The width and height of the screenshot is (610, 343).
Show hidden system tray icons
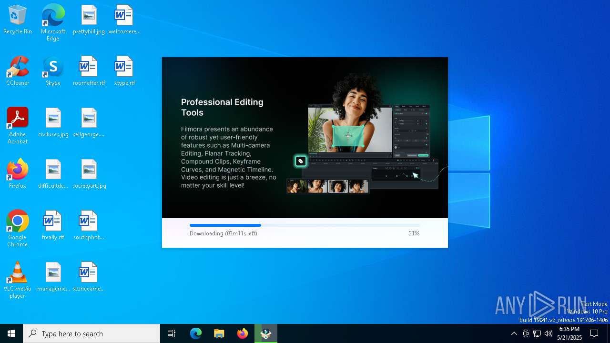point(514,333)
